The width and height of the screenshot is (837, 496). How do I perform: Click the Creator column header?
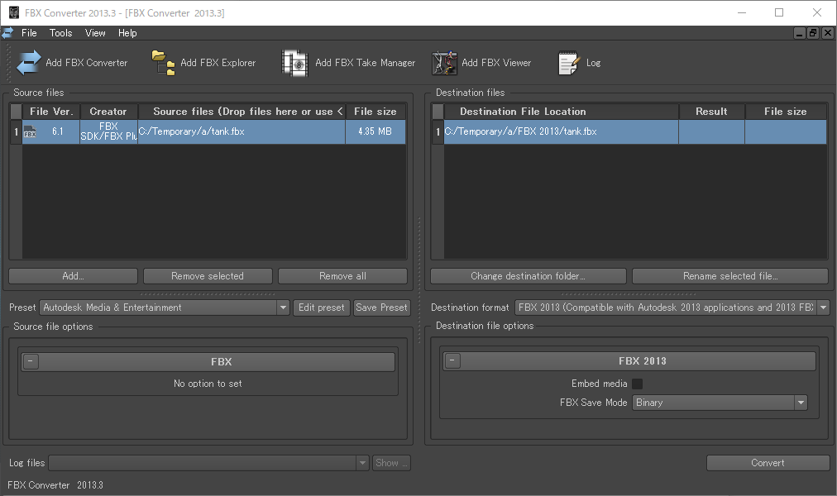(108, 112)
